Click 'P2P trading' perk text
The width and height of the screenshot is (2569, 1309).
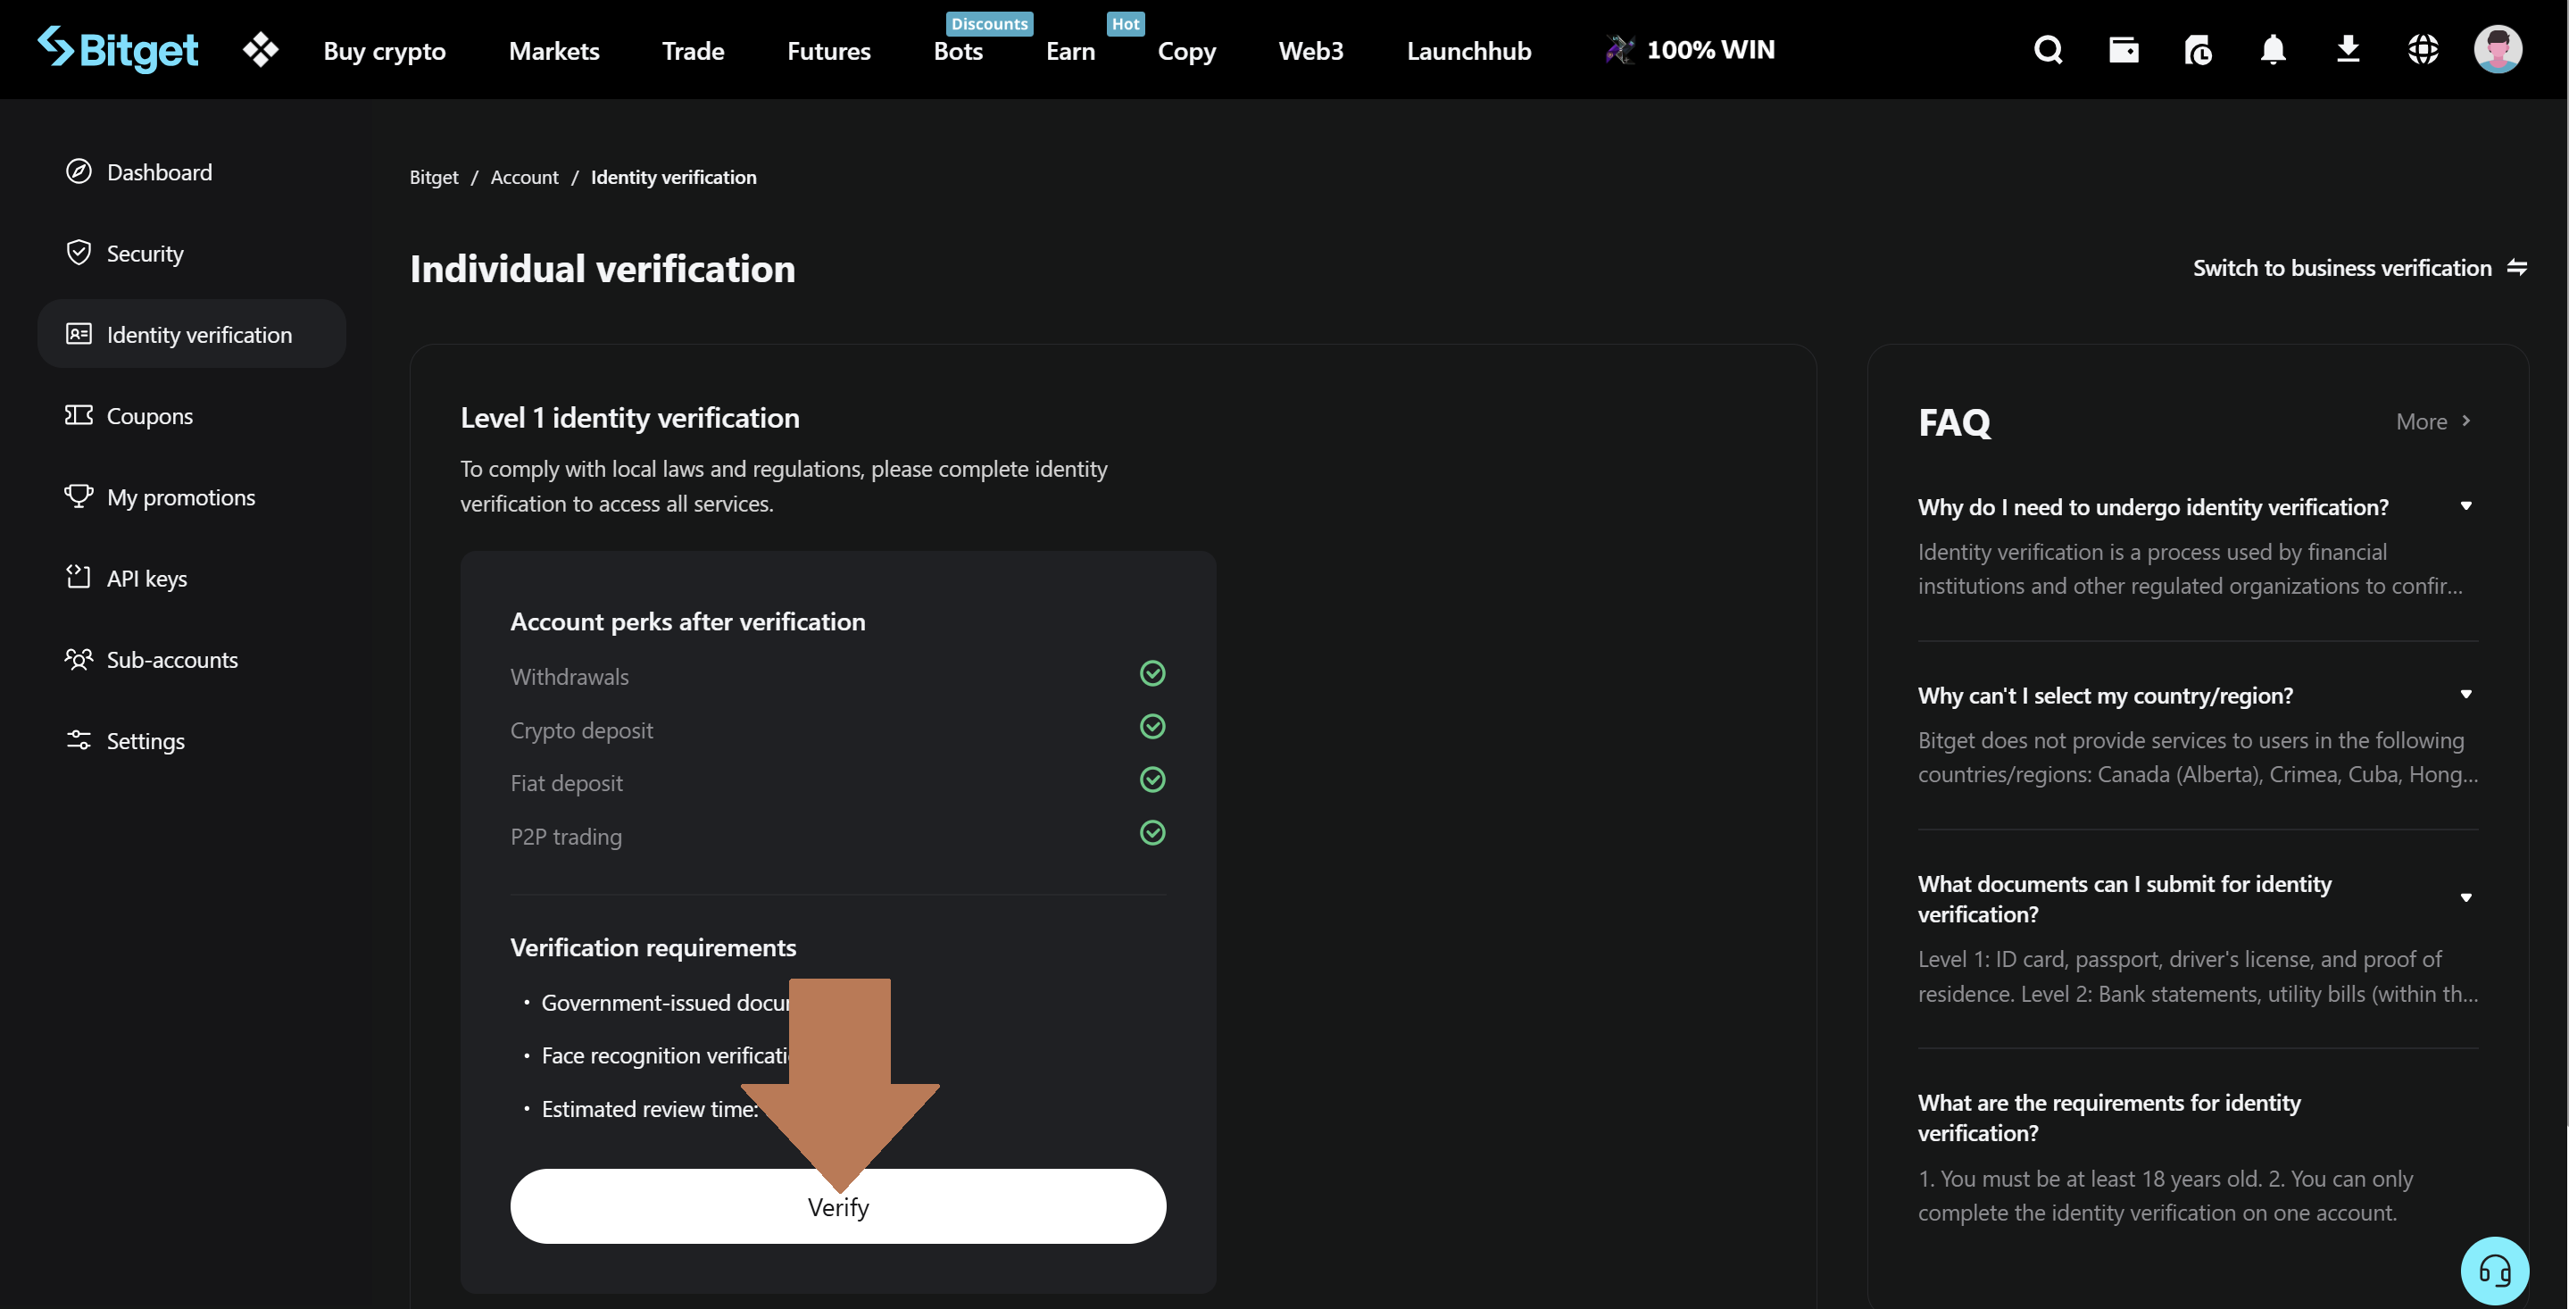pyautogui.click(x=567, y=836)
